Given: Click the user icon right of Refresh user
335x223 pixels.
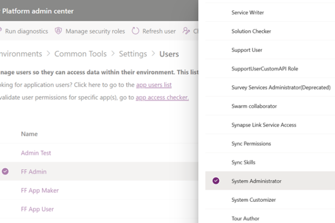Looking at the screenshot, I should [186, 31].
